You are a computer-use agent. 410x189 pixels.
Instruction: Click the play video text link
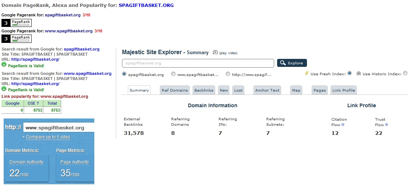[x=228, y=53]
